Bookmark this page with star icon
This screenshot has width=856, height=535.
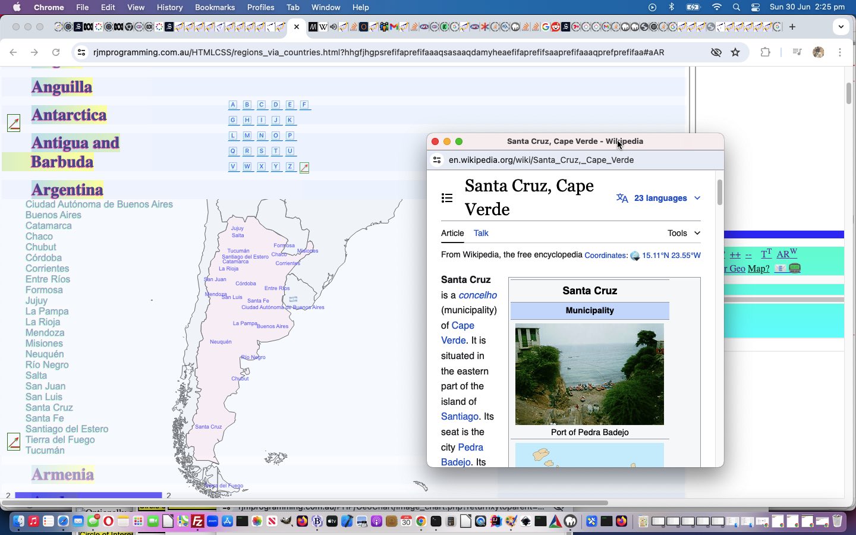pyautogui.click(x=735, y=52)
